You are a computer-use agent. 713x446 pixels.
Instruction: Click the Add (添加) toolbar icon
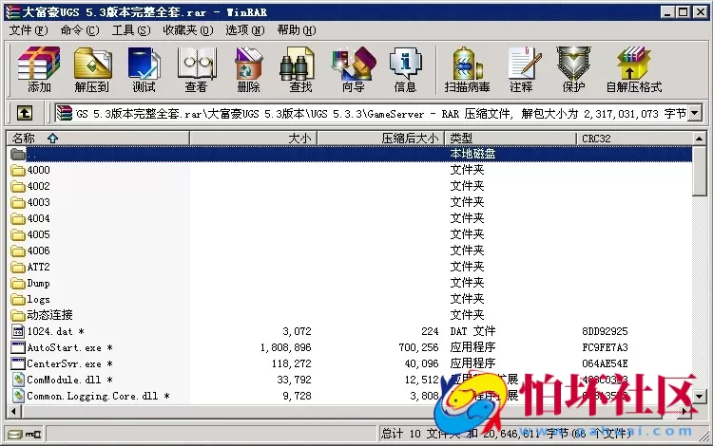(x=39, y=69)
